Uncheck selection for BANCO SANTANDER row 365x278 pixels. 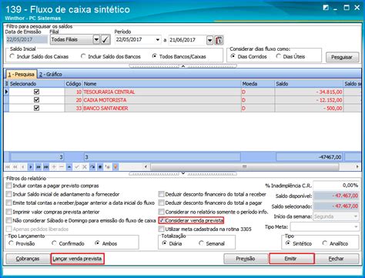36,108
